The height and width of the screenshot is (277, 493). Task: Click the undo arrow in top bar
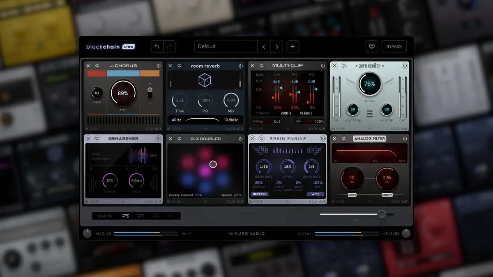pyautogui.click(x=157, y=46)
